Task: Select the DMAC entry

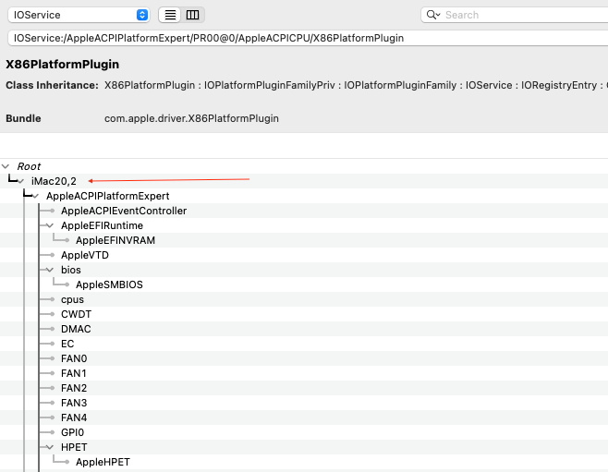Action: click(76, 329)
